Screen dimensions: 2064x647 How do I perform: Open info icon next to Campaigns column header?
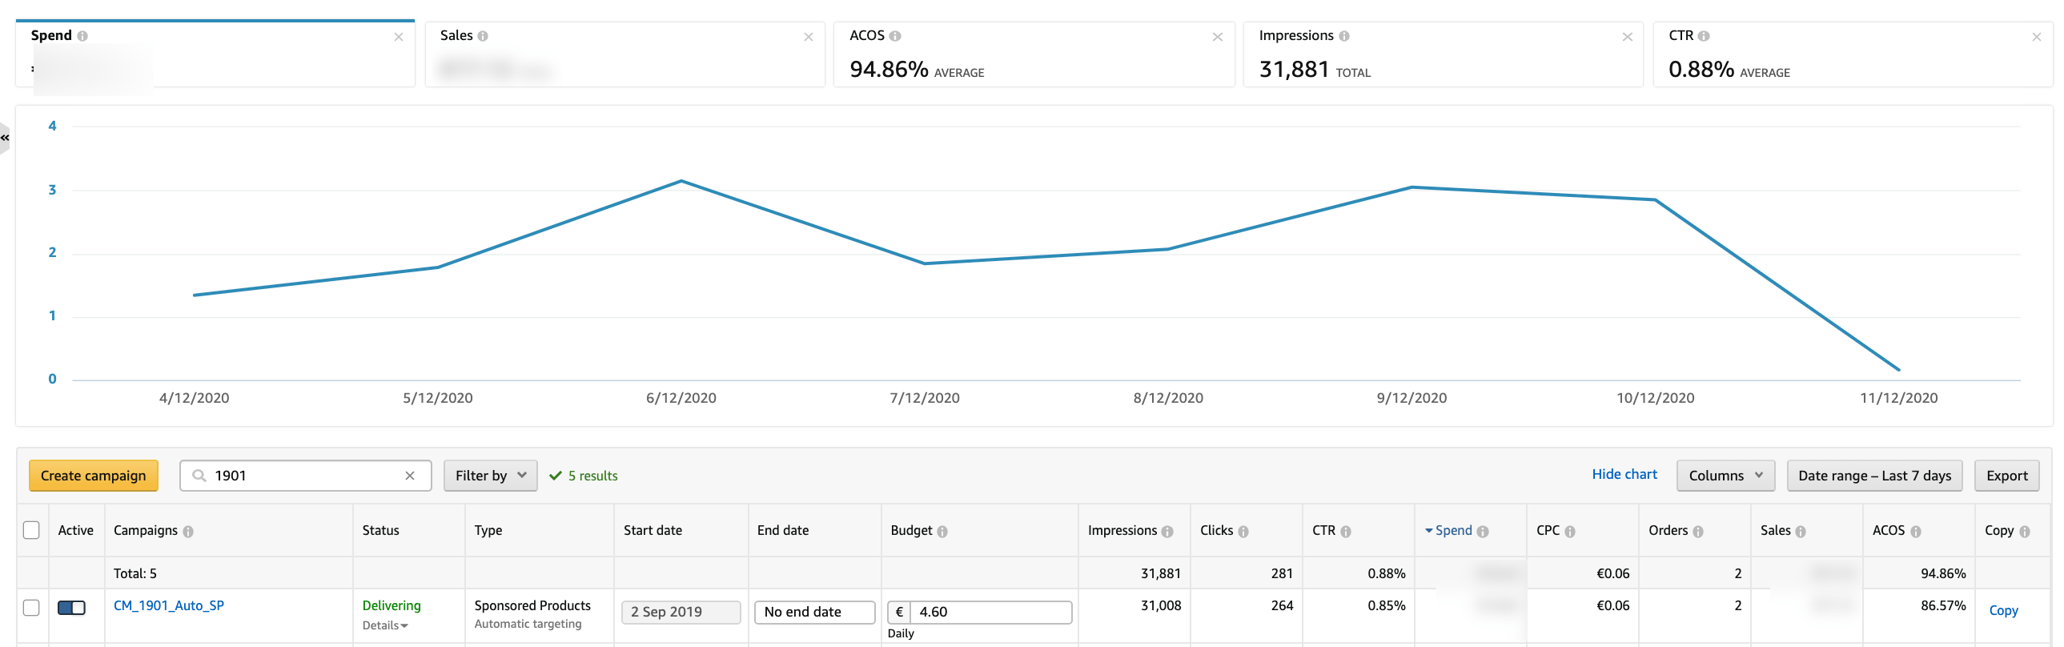pos(187,532)
